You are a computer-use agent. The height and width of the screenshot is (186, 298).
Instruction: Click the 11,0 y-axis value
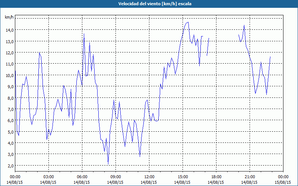point(10,64)
